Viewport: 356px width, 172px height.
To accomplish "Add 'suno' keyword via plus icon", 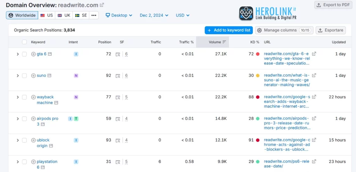I will click(33, 75).
